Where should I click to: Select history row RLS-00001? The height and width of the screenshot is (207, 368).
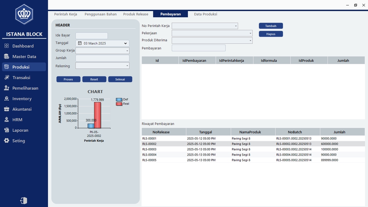(253, 139)
